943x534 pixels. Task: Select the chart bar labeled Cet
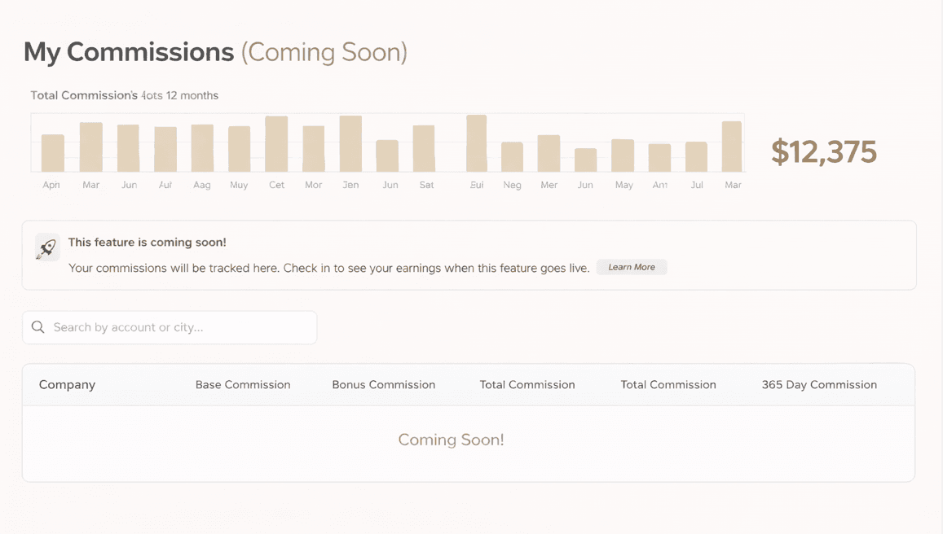276,144
